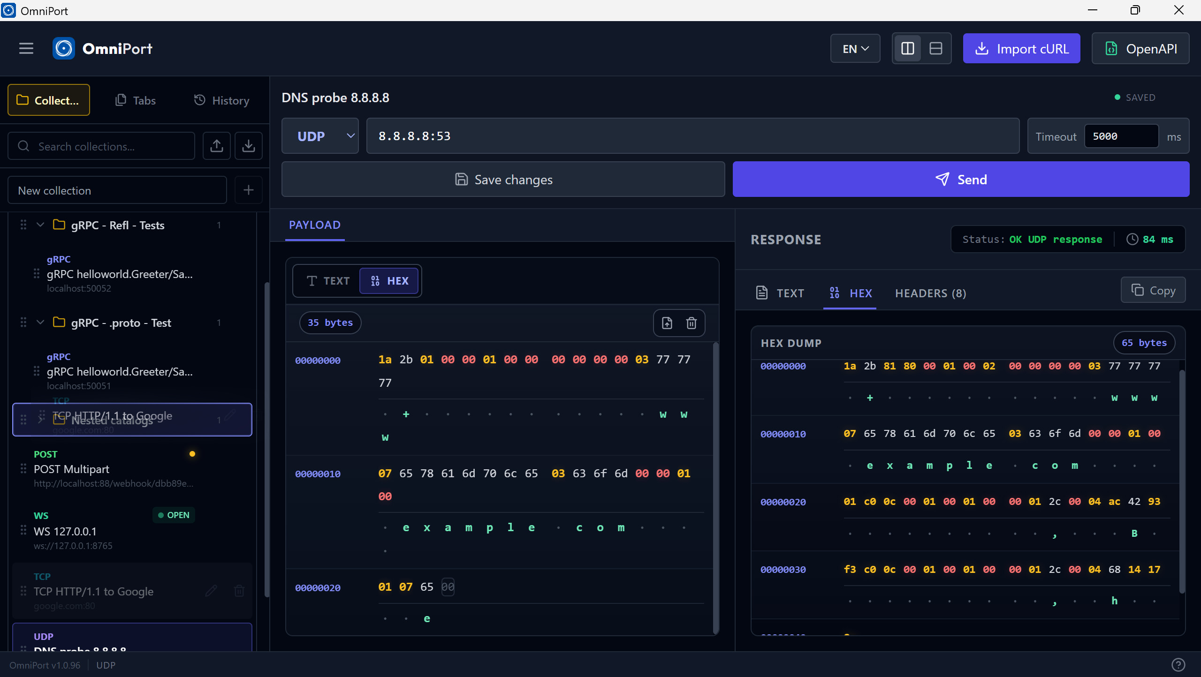Switch payload editor to TEXT mode

327,281
